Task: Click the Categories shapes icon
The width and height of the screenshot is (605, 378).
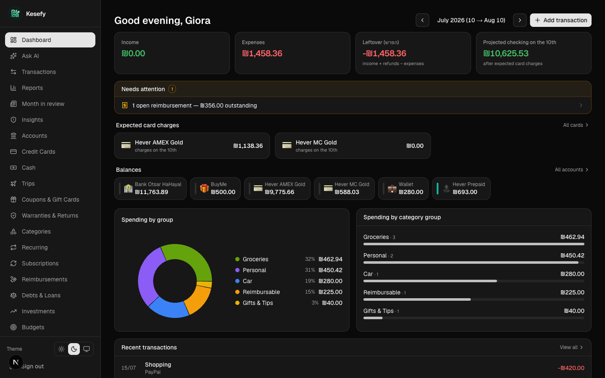Action: click(13, 231)
